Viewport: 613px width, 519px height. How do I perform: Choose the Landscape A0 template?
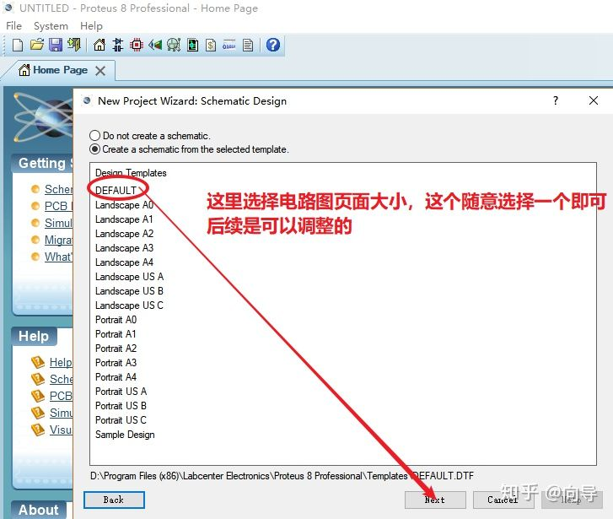[124, 205]
